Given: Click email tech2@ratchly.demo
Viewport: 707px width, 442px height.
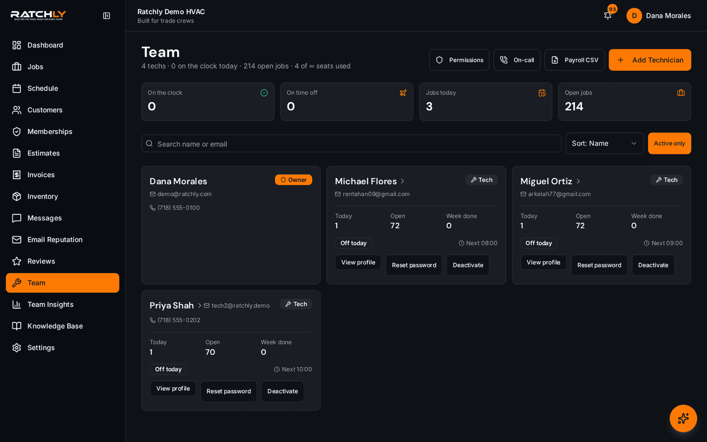Looking at the screenshot, I should point(240,305).
